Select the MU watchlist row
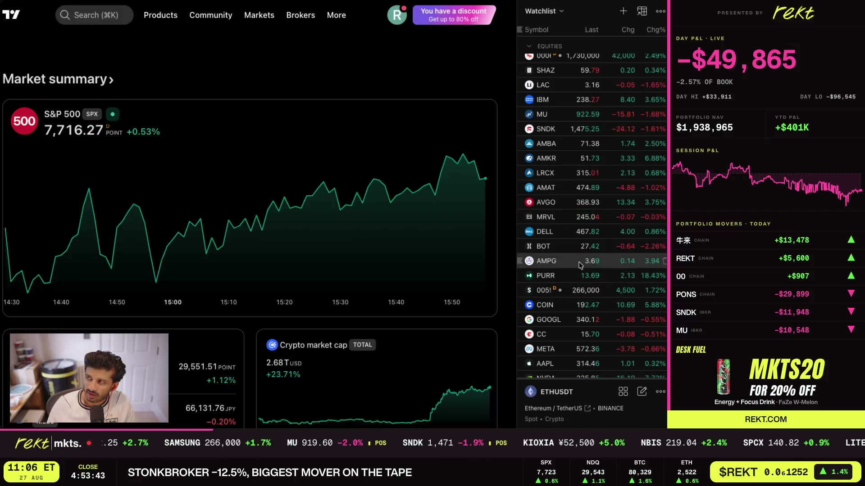 (592, 114)
